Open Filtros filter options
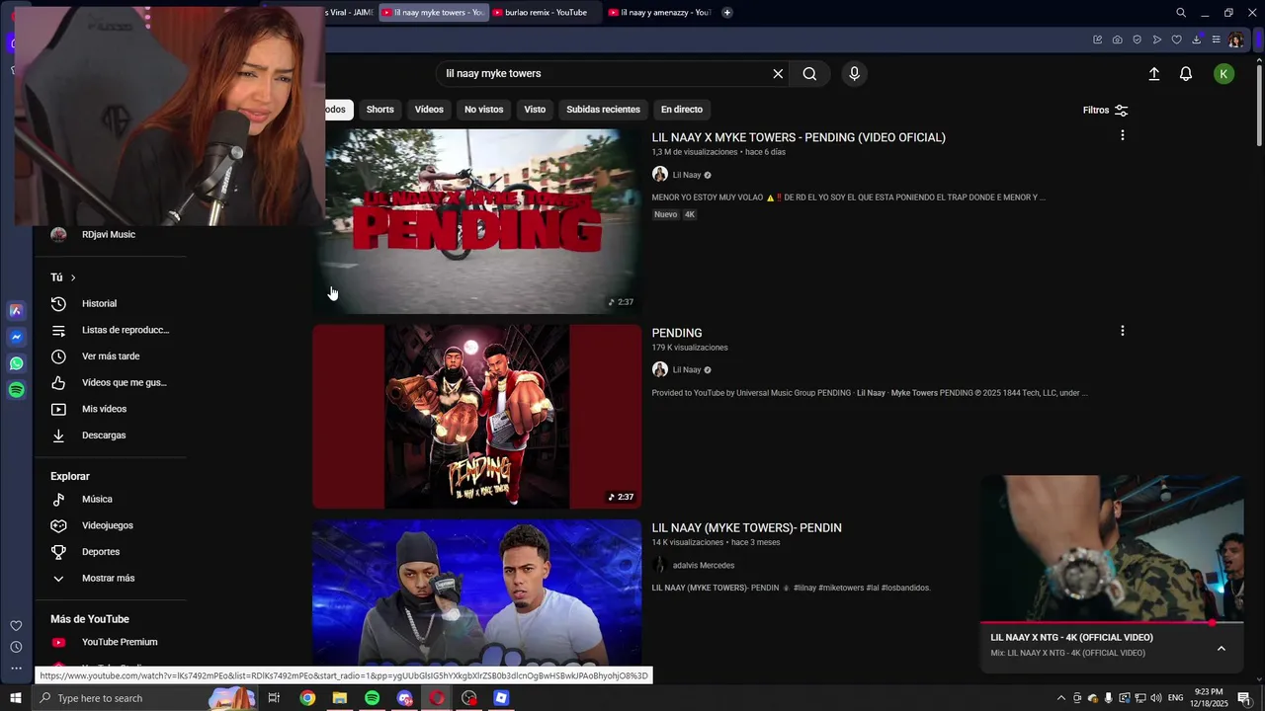Screen dimensions: 1265x711 (x=1105, y=111)
